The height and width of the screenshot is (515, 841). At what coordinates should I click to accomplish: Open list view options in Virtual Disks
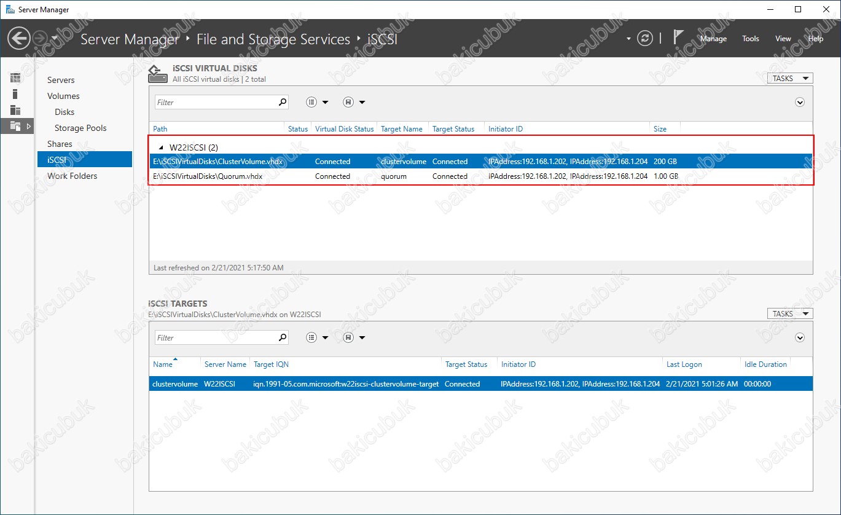[x=317, y=102]
